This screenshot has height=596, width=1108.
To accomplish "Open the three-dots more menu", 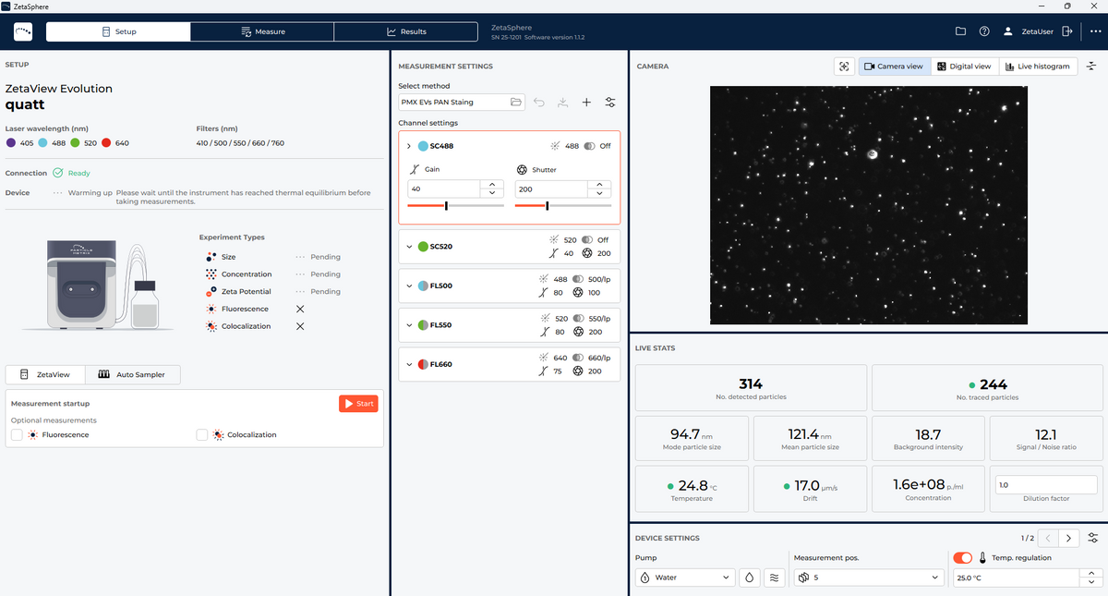I will pos(1095,31).
